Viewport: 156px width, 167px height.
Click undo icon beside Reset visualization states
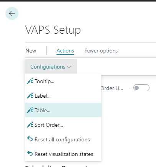[x=30, y=154]
